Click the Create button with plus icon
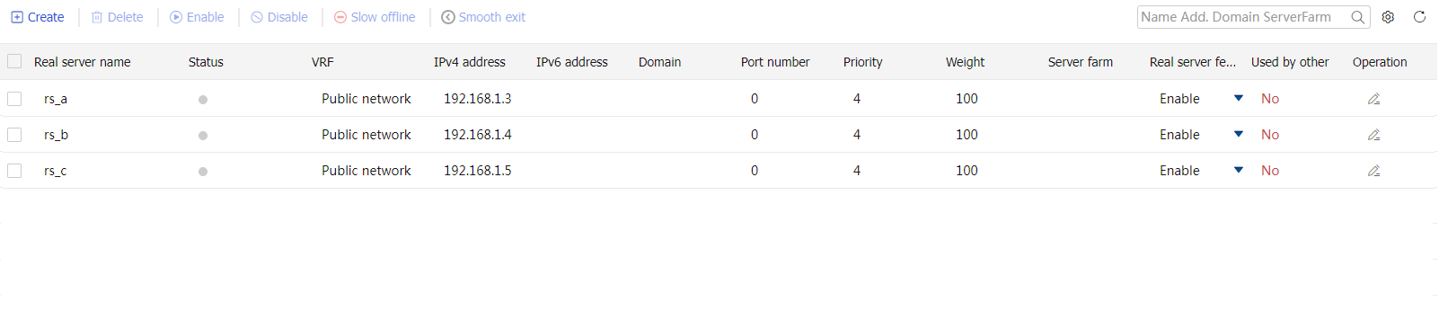 [x=38, y=17]
